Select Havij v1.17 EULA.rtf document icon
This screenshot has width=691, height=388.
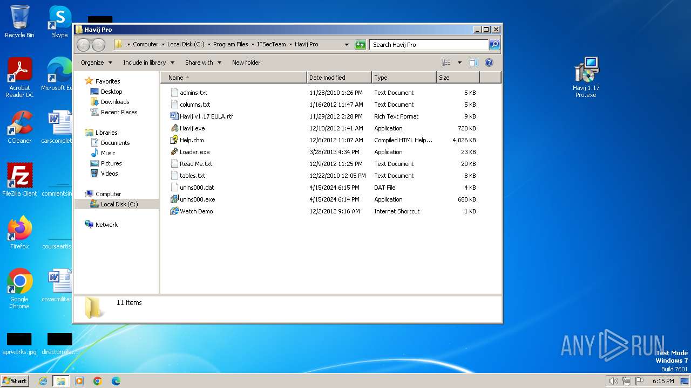coord(174,116)
